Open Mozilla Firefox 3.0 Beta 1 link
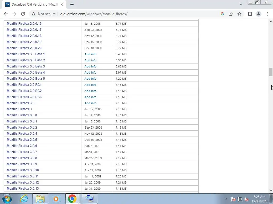273x204 pixels. tap(26, 54)
